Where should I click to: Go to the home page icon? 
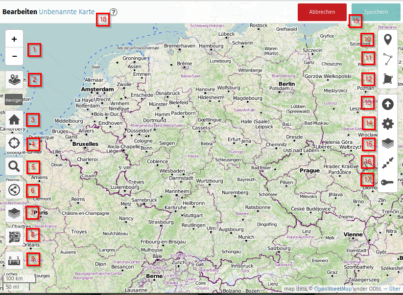coord(14,119)
